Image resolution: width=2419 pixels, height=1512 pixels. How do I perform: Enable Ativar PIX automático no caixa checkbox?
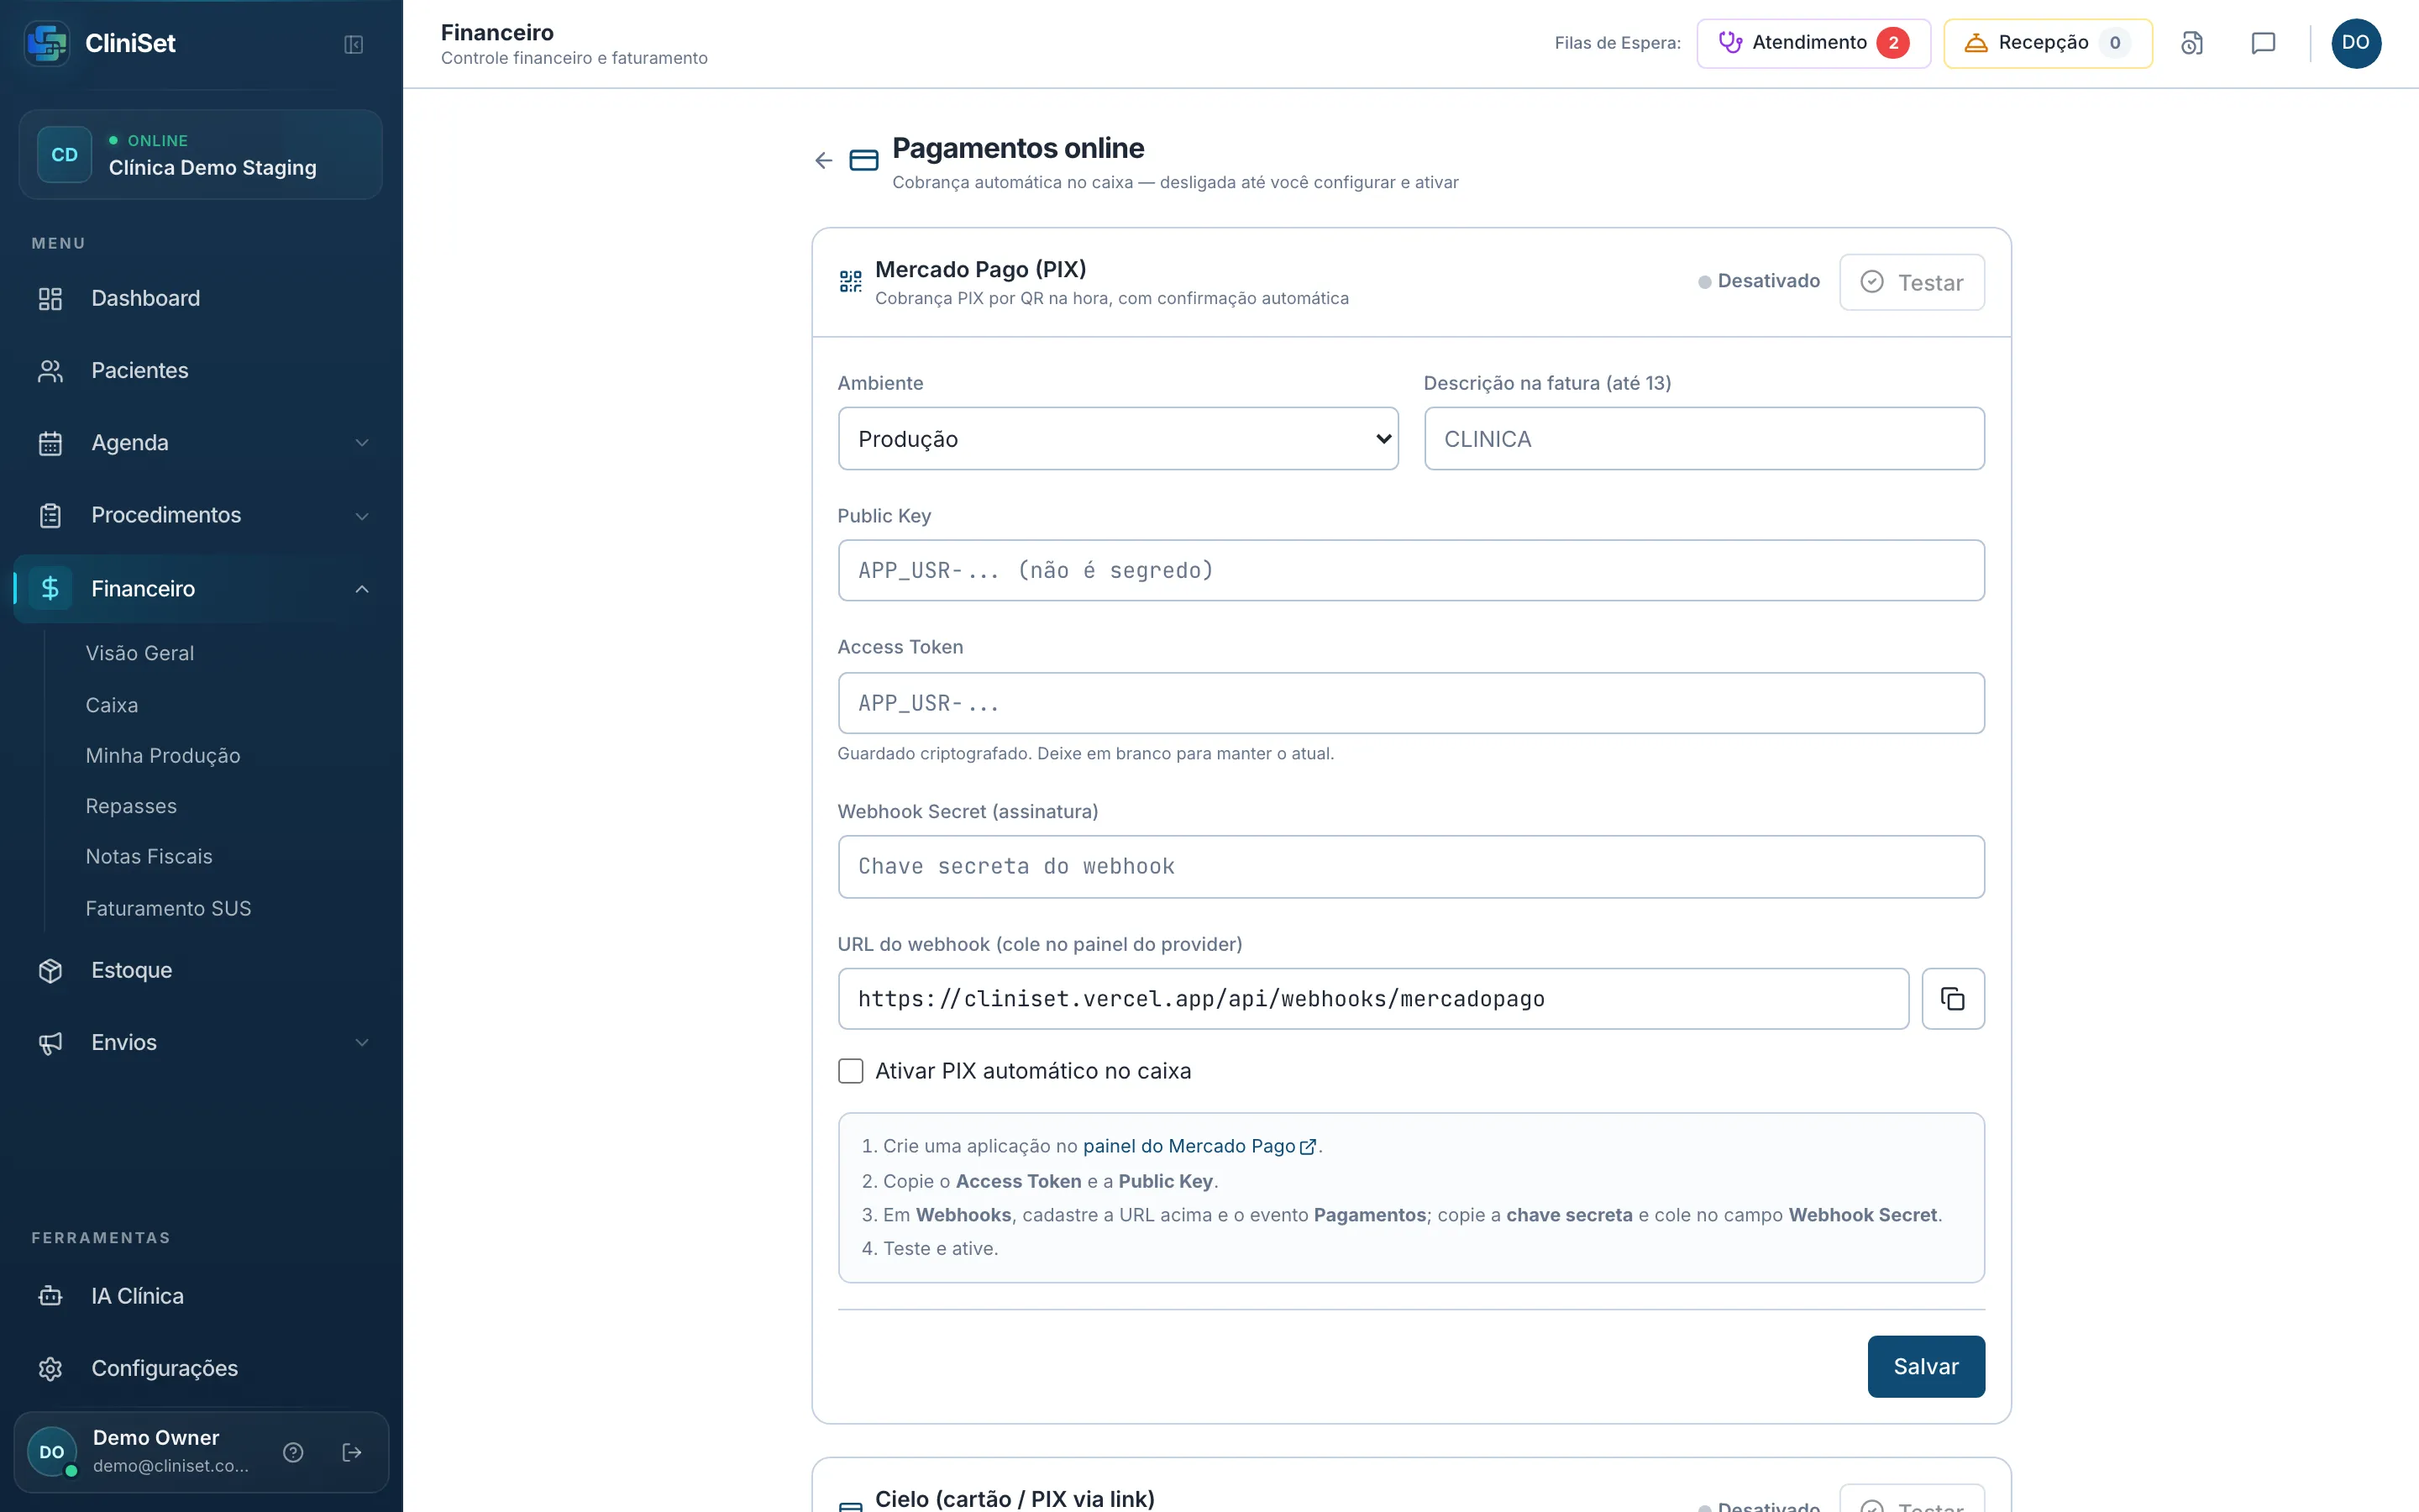pyautogui.click(x=851, y=1071)
